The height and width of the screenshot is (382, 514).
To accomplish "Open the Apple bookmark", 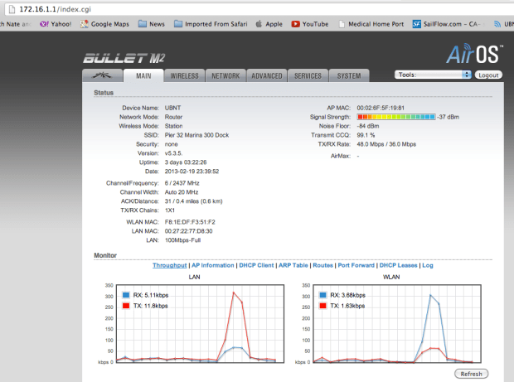I will (269, 24).
